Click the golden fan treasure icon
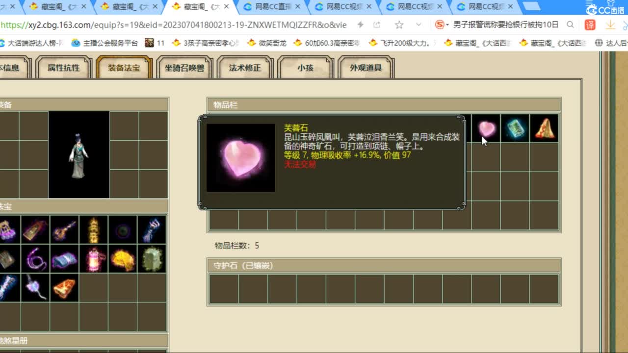The height and width of the screenshot is (353, 628). click(x=123, y=259)
